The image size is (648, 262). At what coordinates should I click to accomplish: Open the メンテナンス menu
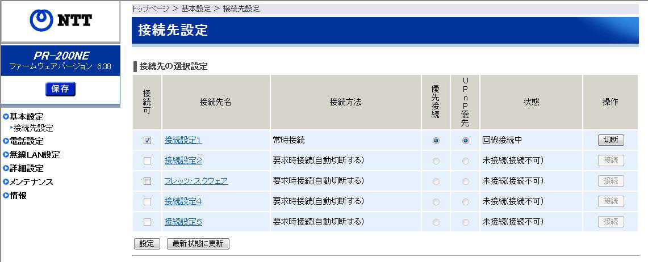click(x=31, y=182)
